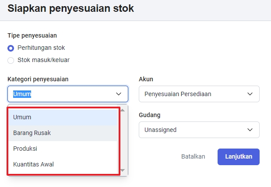This screenshot has width=271, height=187.
Task: Click the blue Lanjutkan button
Action: 238,157
